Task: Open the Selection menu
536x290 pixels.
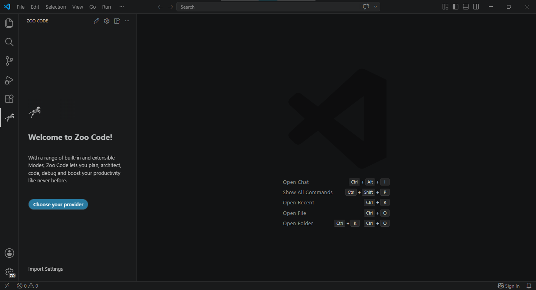Action: (x=56, y=7)
